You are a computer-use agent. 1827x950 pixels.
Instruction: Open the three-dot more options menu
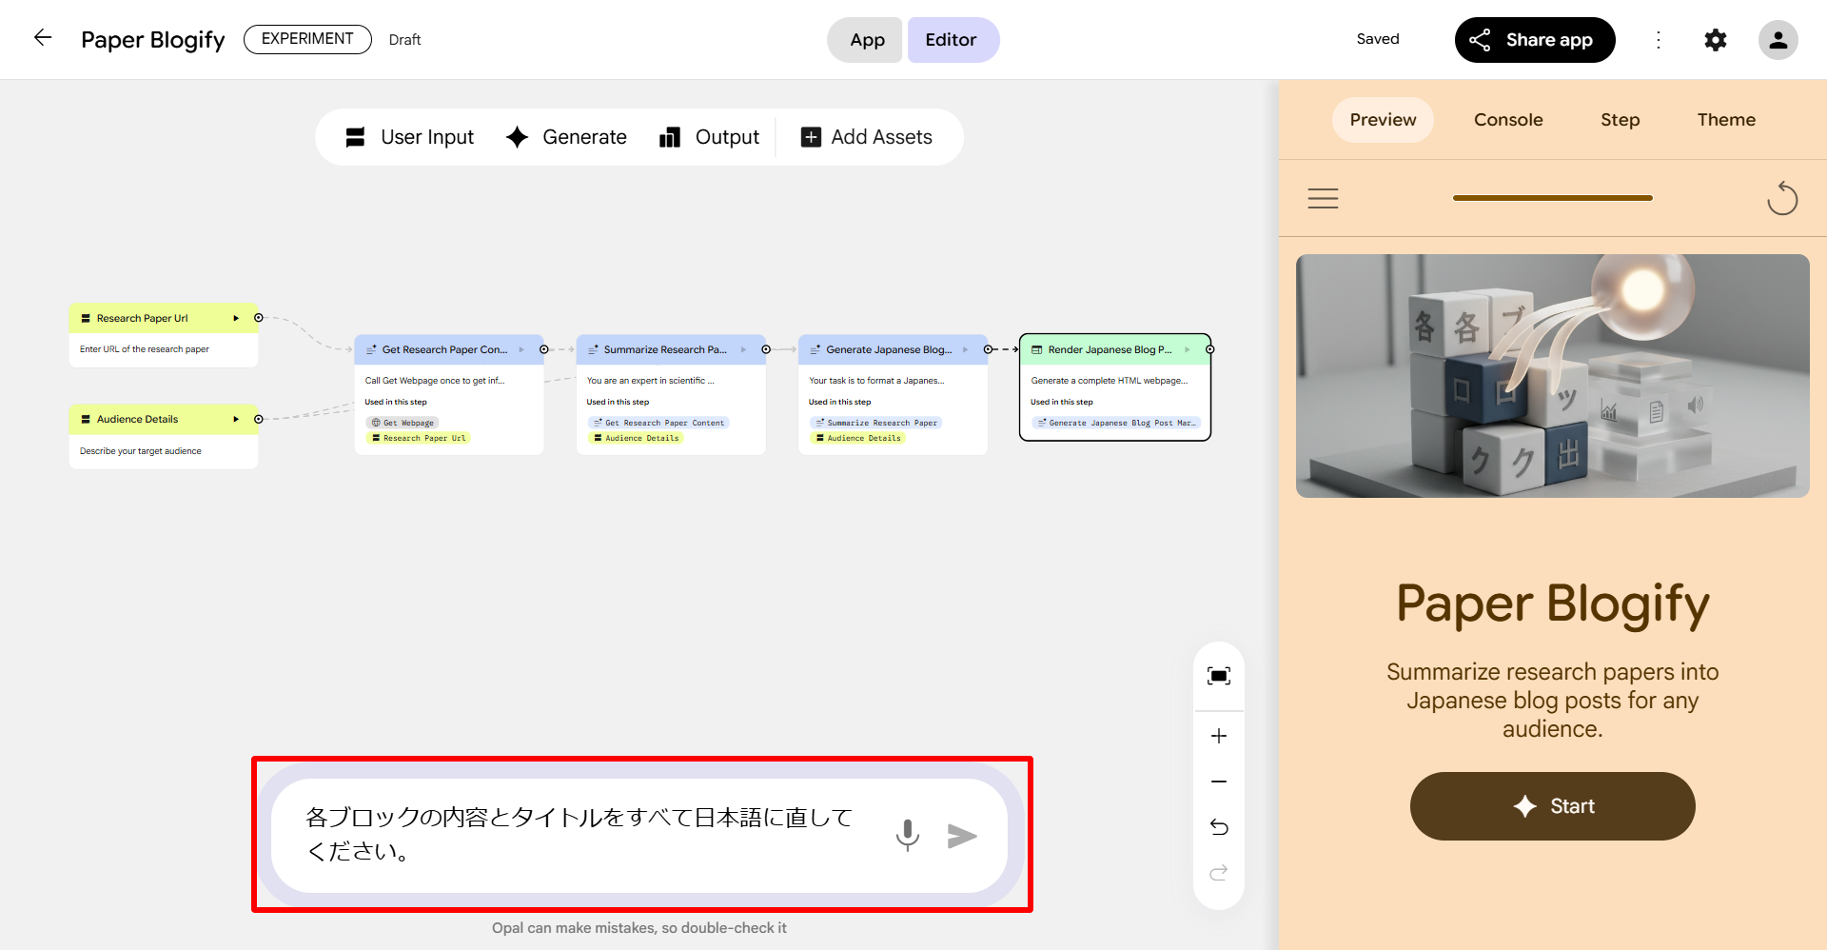tap(1658, 40)
